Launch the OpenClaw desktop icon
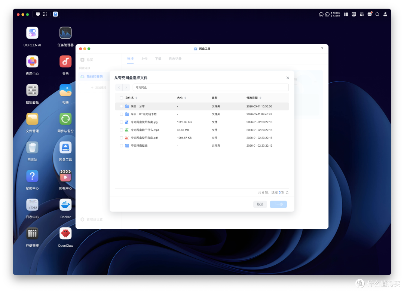This screenshot has height=292, width=404. pos(65,234)
